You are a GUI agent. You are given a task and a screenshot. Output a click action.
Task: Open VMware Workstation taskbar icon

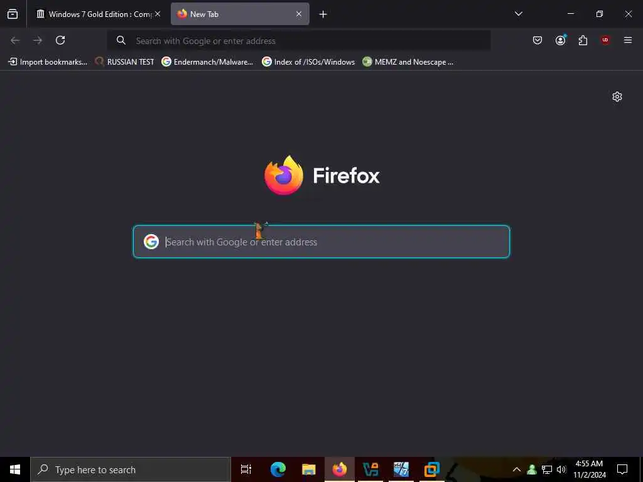370,469
